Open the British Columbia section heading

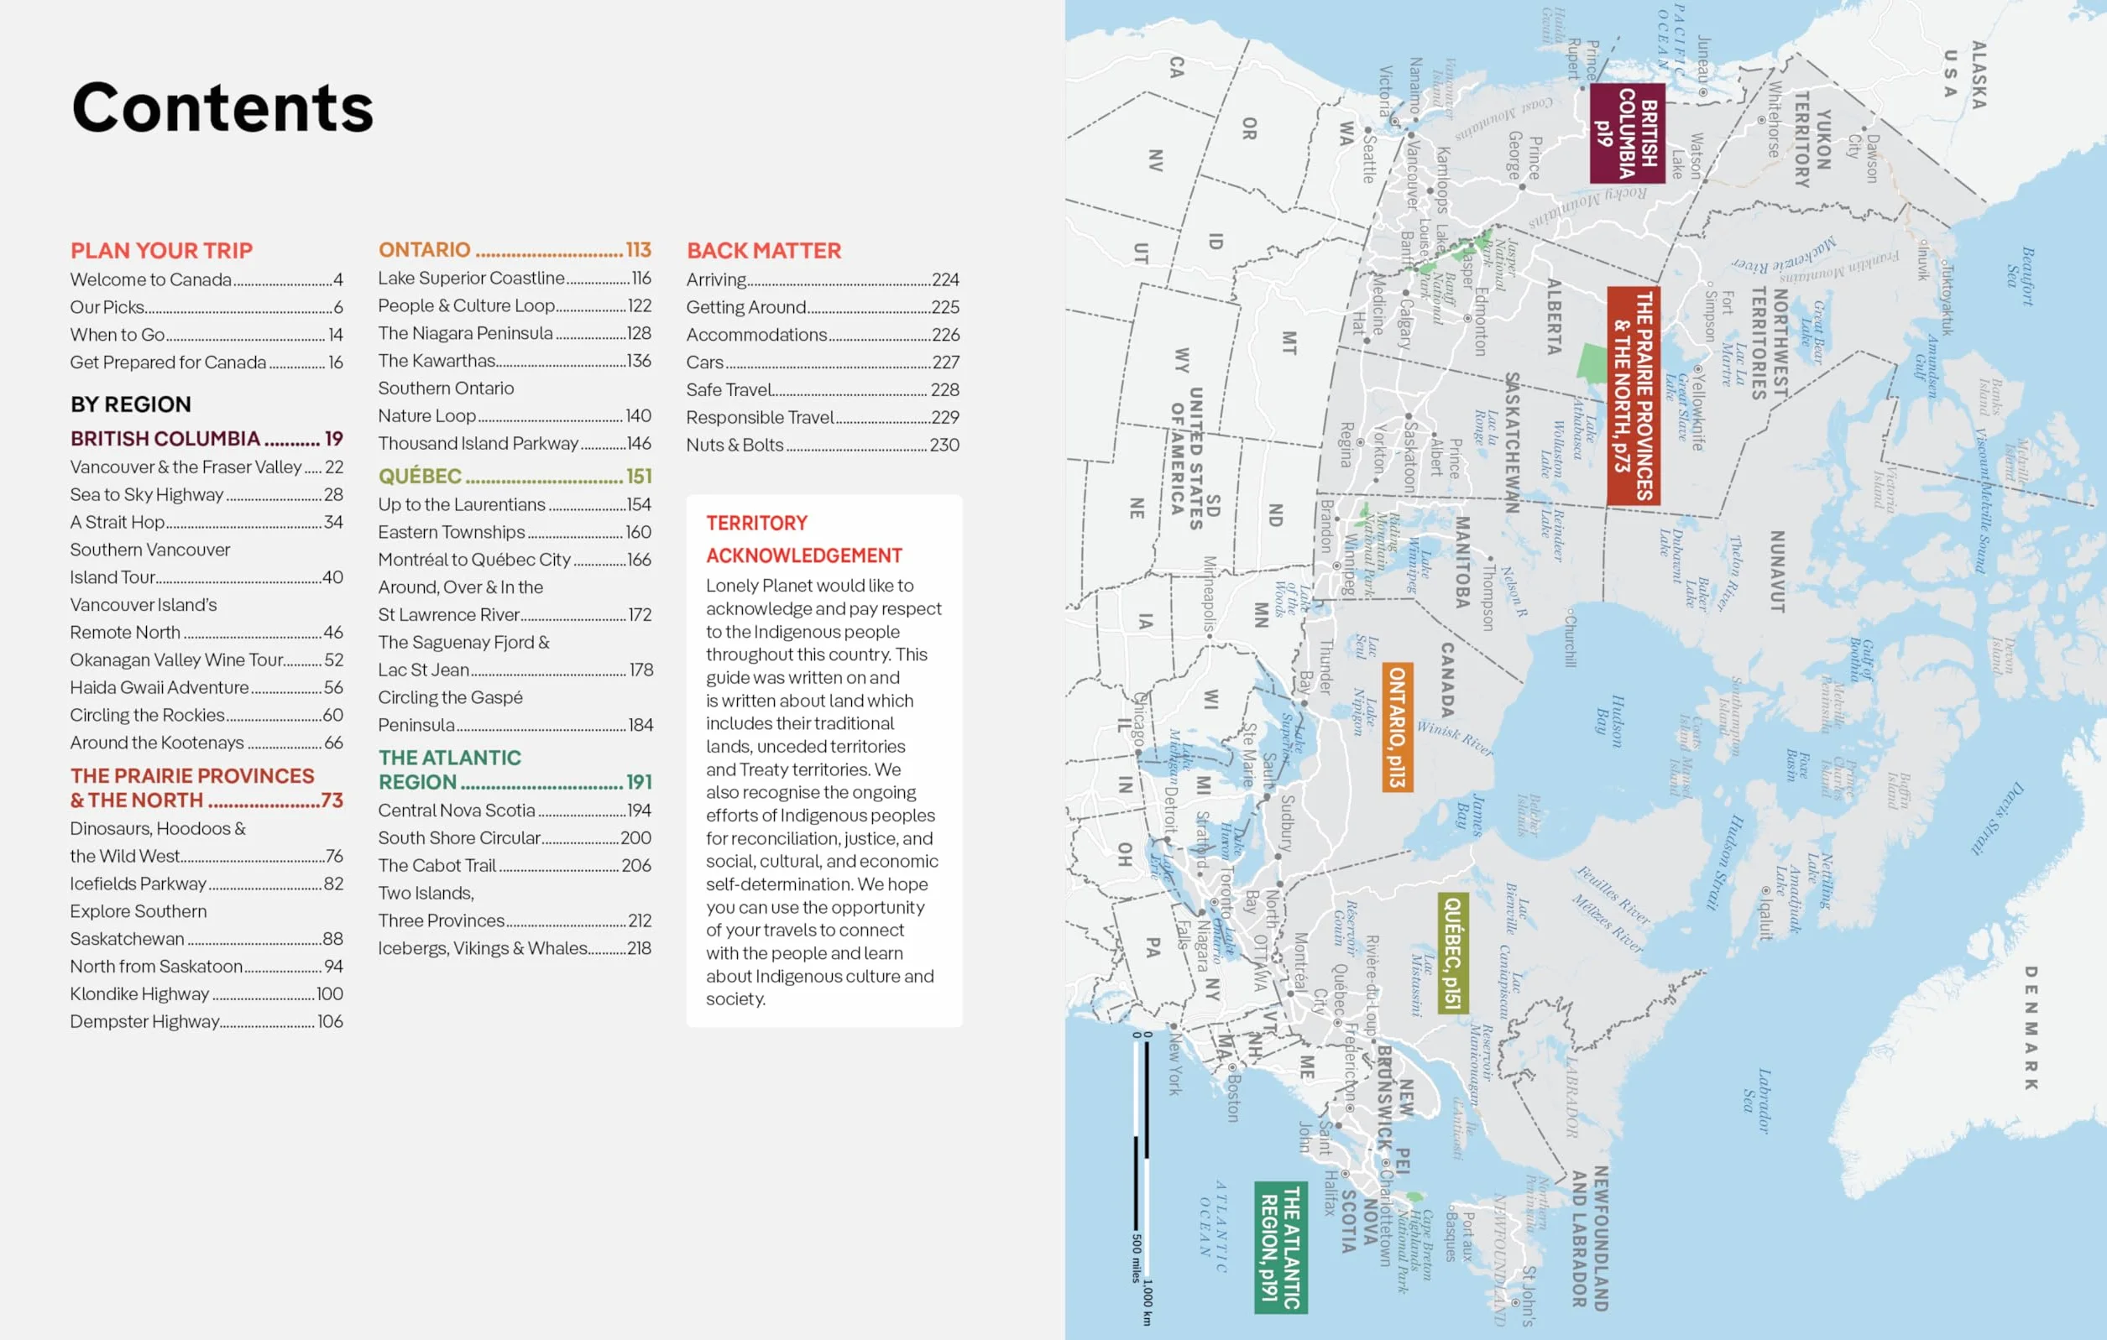[207, 438]
